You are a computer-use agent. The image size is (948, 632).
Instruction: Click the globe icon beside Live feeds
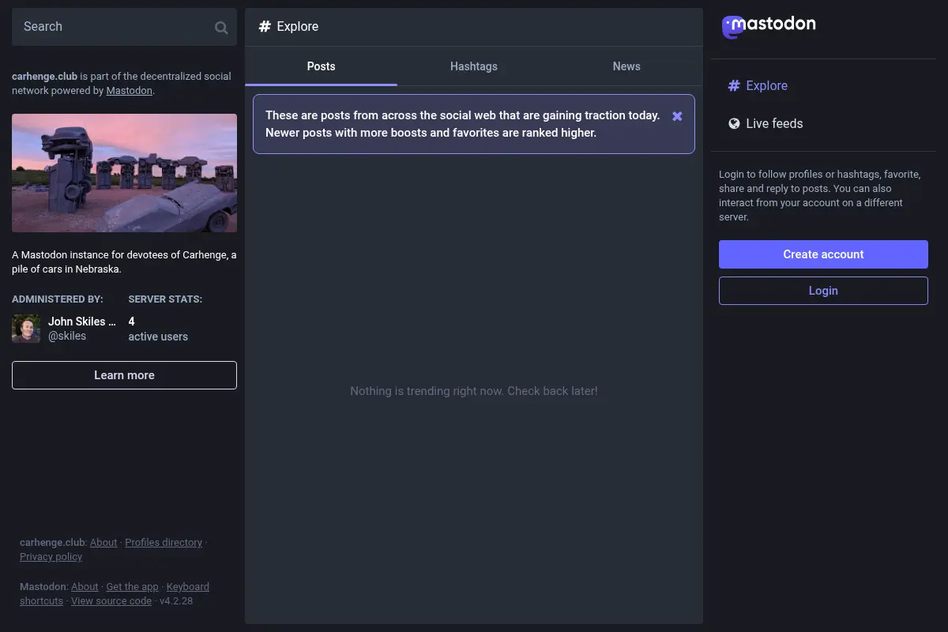pyautogui.click(x=734, y=123)
